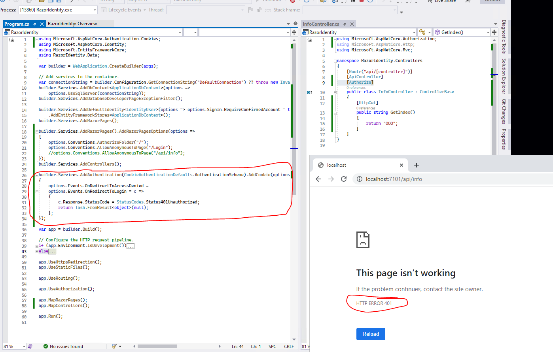Click the code cleanup broom icon
Image resolution: width=553 pixels, height=352 pixels.
[114, 346]
